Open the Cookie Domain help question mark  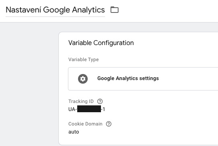109,124
